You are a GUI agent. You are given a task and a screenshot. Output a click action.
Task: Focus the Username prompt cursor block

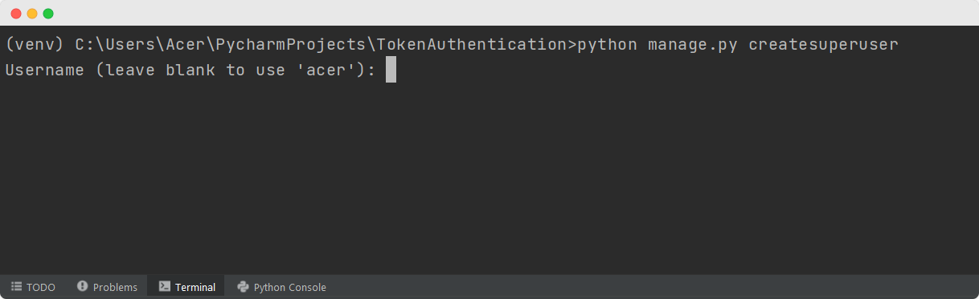[391, 70]
